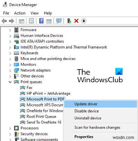The height and width of the screenshot is (141, 138).
Task: Click the Forward arrow toolbar icon
Action: point(11,21)
